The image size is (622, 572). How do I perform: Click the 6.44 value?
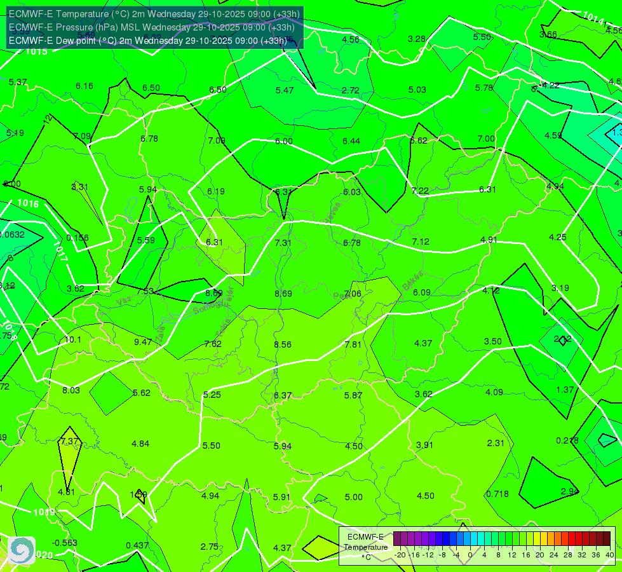351,141
